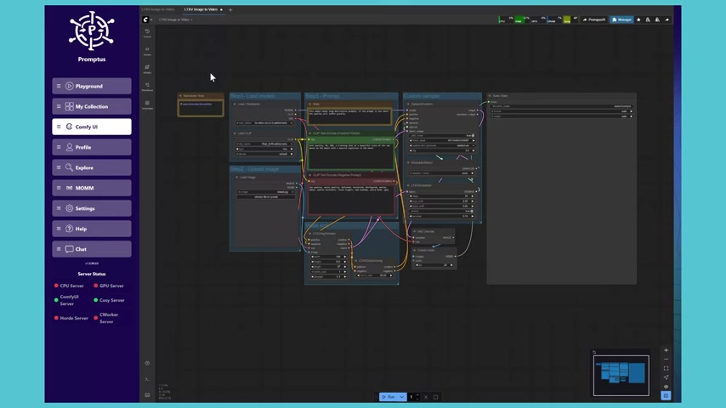Screen dimensions: 726x408
Task: Toggle the minimap button at bottom right
Action: 666,395
